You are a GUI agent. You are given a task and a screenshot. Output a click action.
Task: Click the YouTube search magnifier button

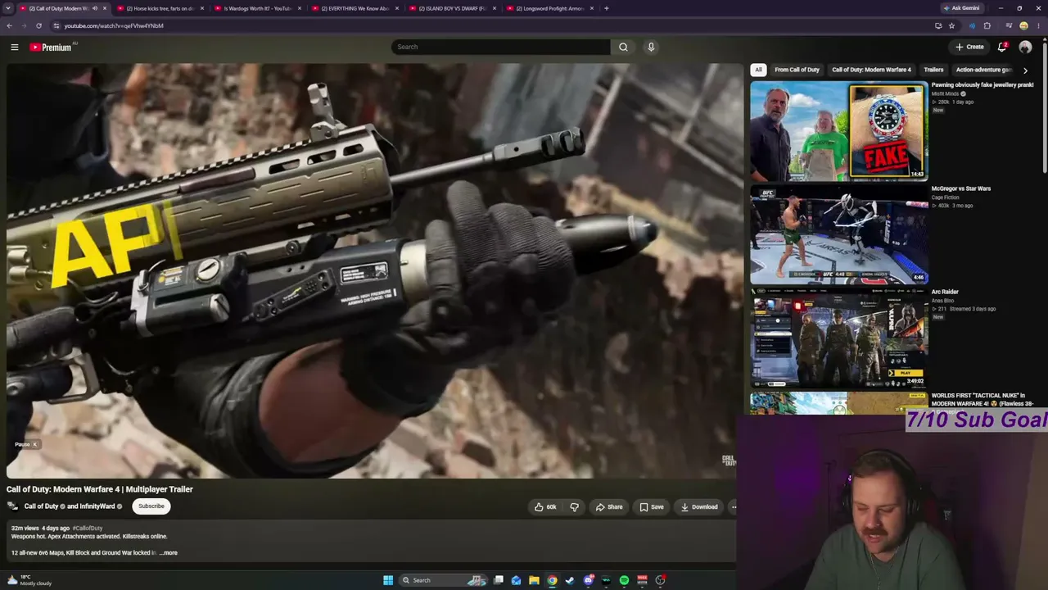pyautogui.click(x=623, y=47)
